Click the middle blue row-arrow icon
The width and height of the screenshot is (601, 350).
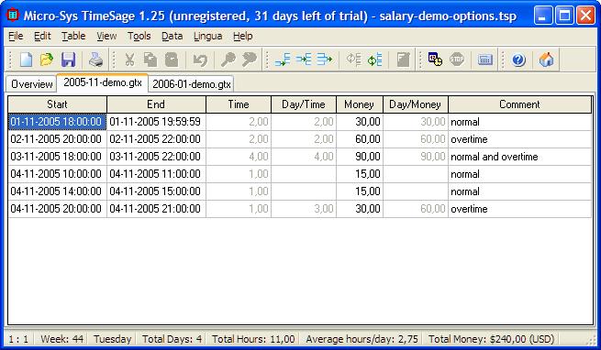pos(304,60)
